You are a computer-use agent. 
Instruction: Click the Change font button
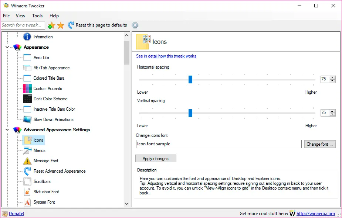(320, 144)
